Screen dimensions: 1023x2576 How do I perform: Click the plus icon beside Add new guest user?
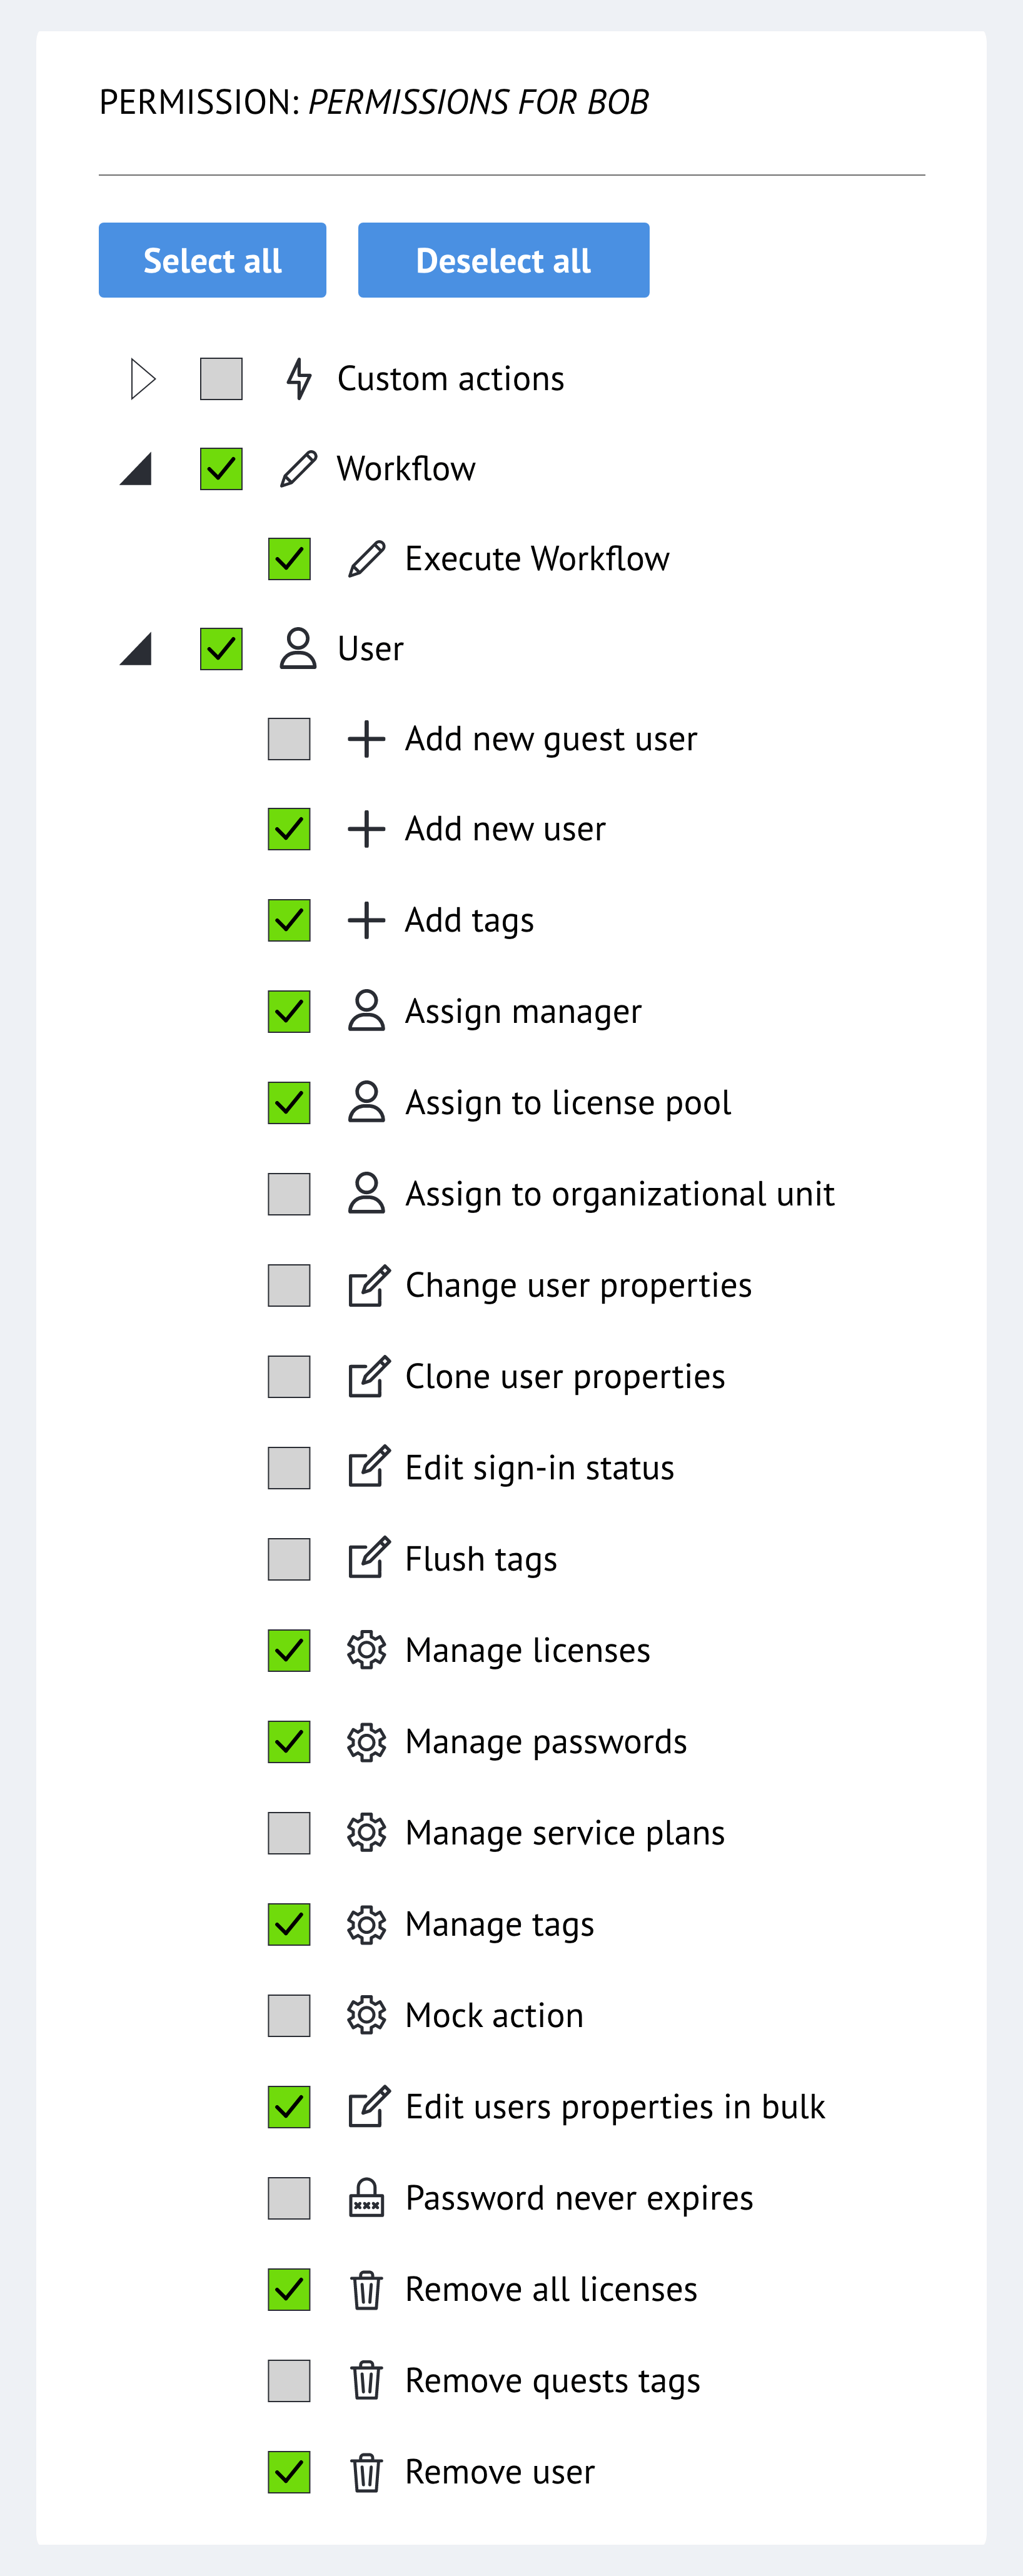[x=366, y=738]
